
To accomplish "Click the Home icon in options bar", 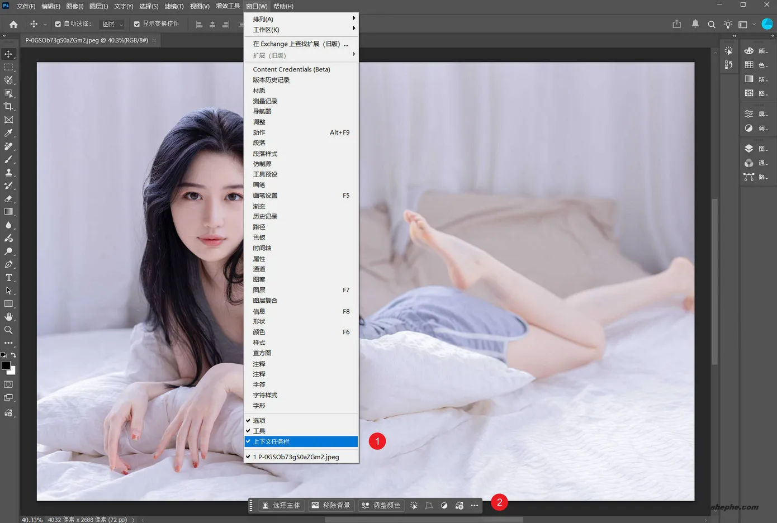I will point(13,24).
